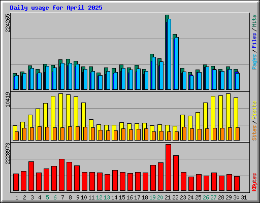The image size is (260, 203).
Task: Click the KBytes legend label
Action: [x=254, y=182]
